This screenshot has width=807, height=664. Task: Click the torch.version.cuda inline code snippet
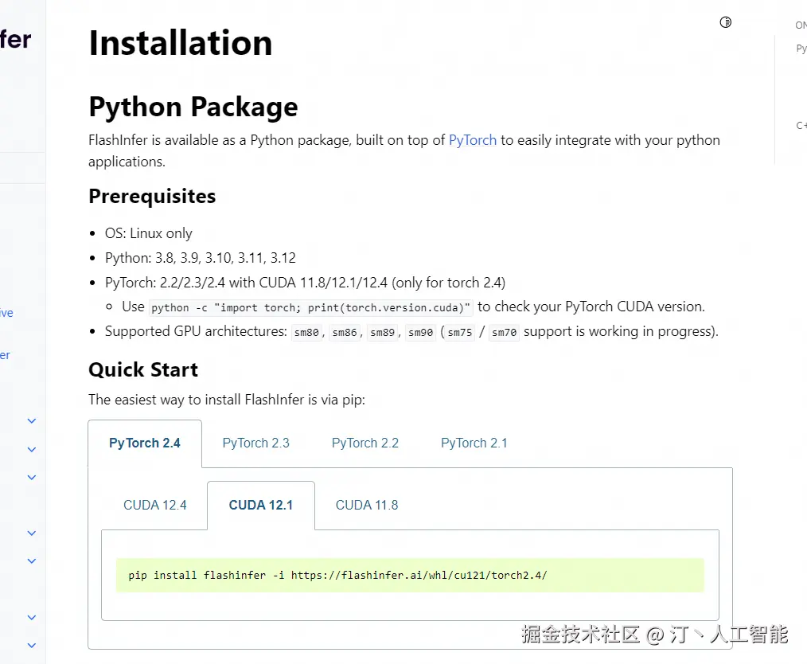pyautogui.click(x=311, y=307)
